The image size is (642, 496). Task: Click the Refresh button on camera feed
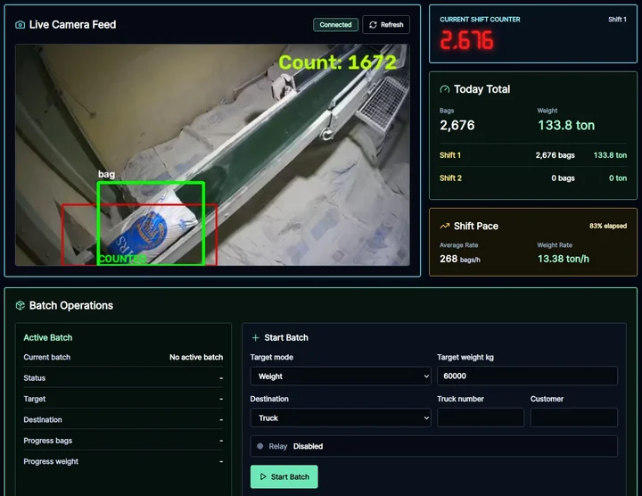click(x=386, y=25)
